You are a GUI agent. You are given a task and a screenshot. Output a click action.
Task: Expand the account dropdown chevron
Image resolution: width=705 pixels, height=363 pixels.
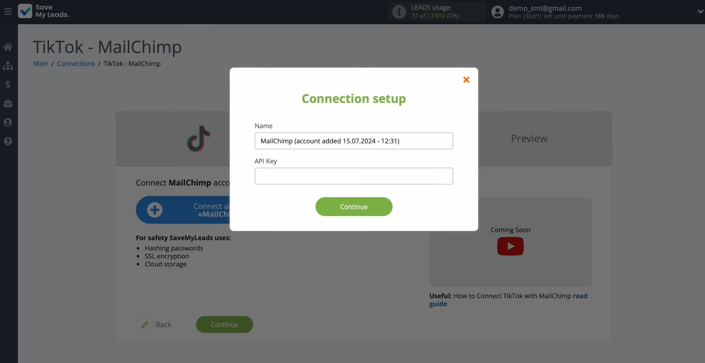(x=700, y=12)
